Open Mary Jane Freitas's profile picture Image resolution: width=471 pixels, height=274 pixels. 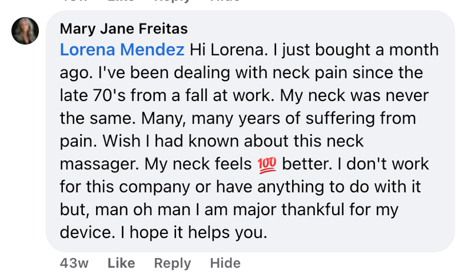(25, 31)
